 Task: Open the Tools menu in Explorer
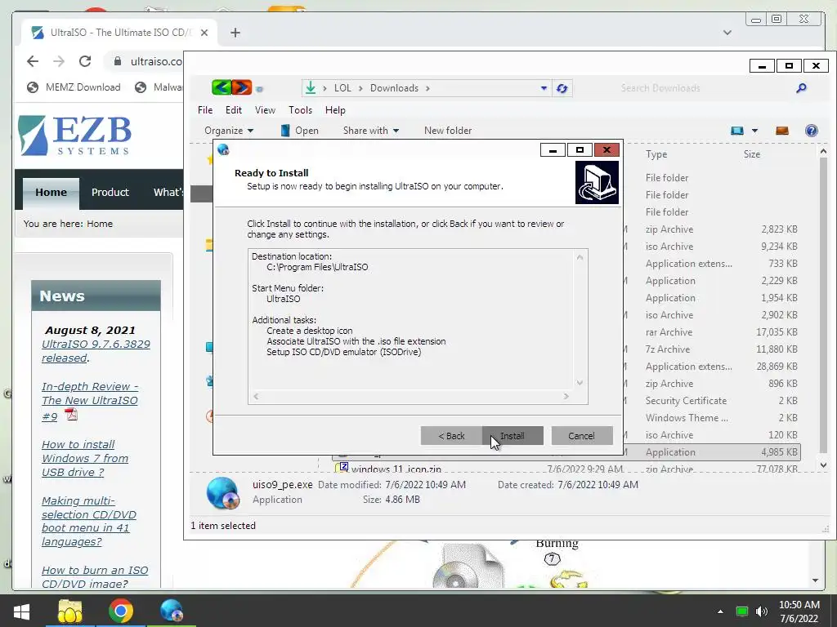300,110
